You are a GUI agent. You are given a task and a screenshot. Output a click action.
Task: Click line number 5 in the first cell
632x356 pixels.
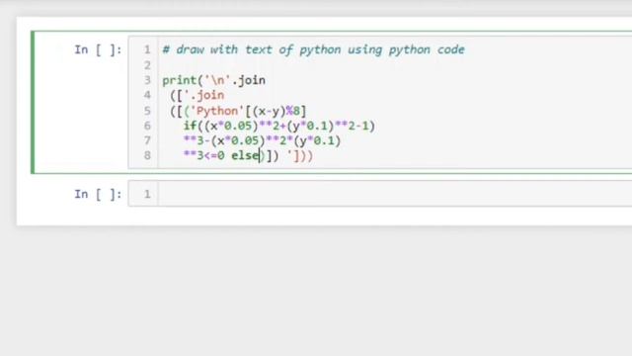(147, 111)
